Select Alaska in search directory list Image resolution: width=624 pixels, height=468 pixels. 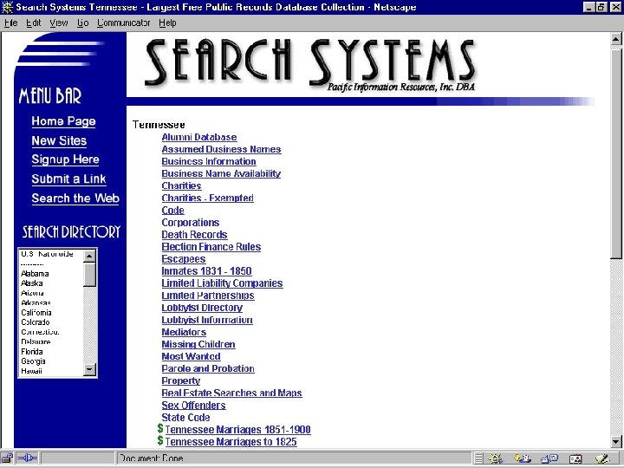tap(32, 283)
